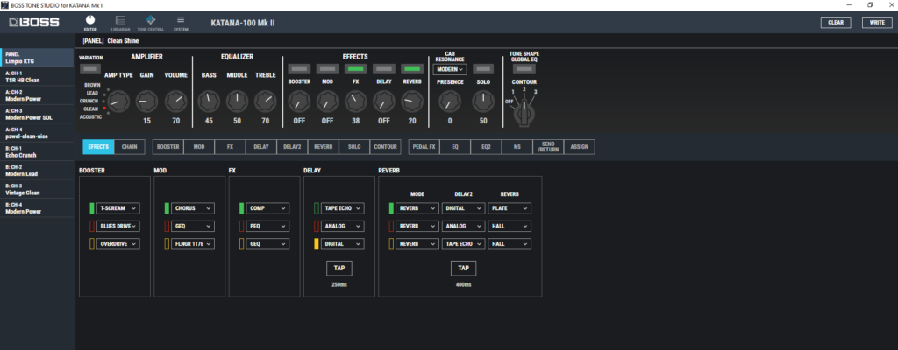Select the B: CH-1 Echo Crunch preset

(x=35, y=150)
